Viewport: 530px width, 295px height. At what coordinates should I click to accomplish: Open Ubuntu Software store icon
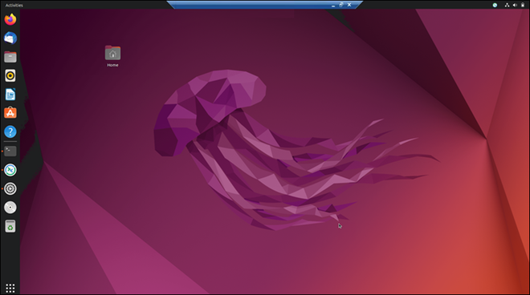(10, 113)
